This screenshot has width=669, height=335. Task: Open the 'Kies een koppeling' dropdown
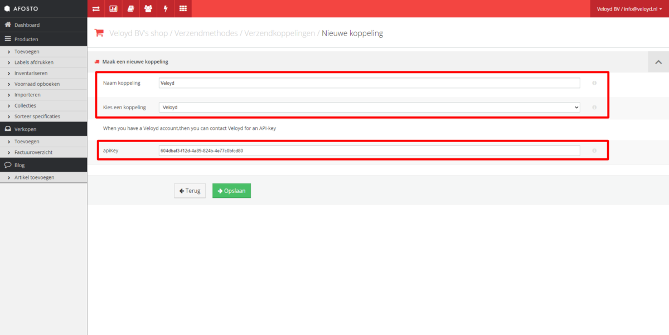pyautogui.click(x=369, y=107)
